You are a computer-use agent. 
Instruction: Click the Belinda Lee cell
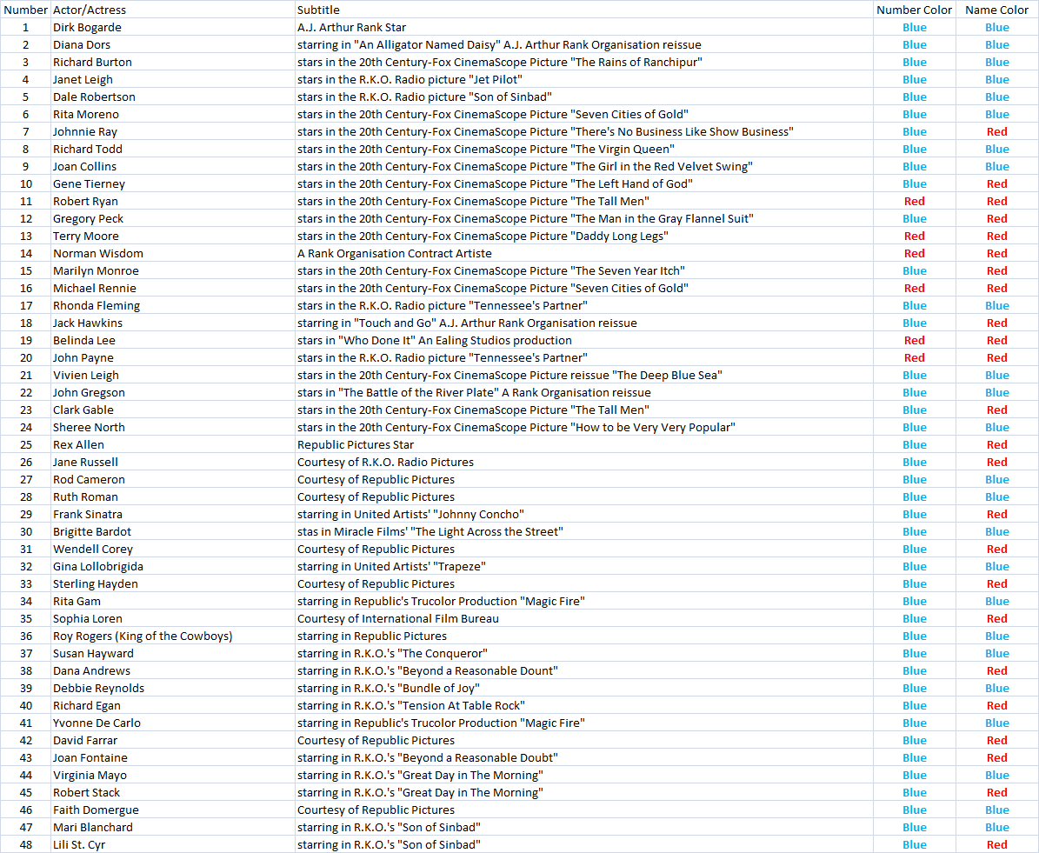[x=173, y=340]
